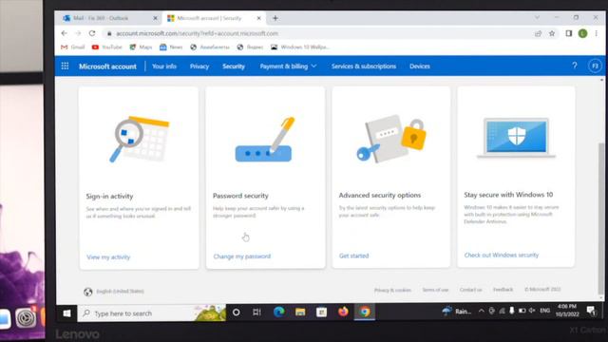Open Chrome profile avatar
608x342 pixels.
pyautogui.click(x=582, y=34)
